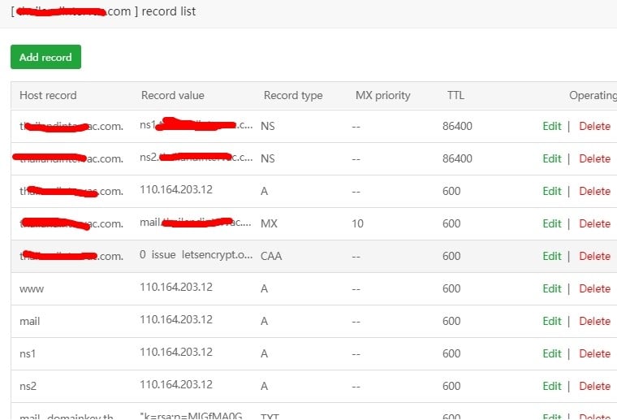Edit the MX record with priority 10
Image resolution: width=617 pixels, height=420 pixels.
(552, 223)
